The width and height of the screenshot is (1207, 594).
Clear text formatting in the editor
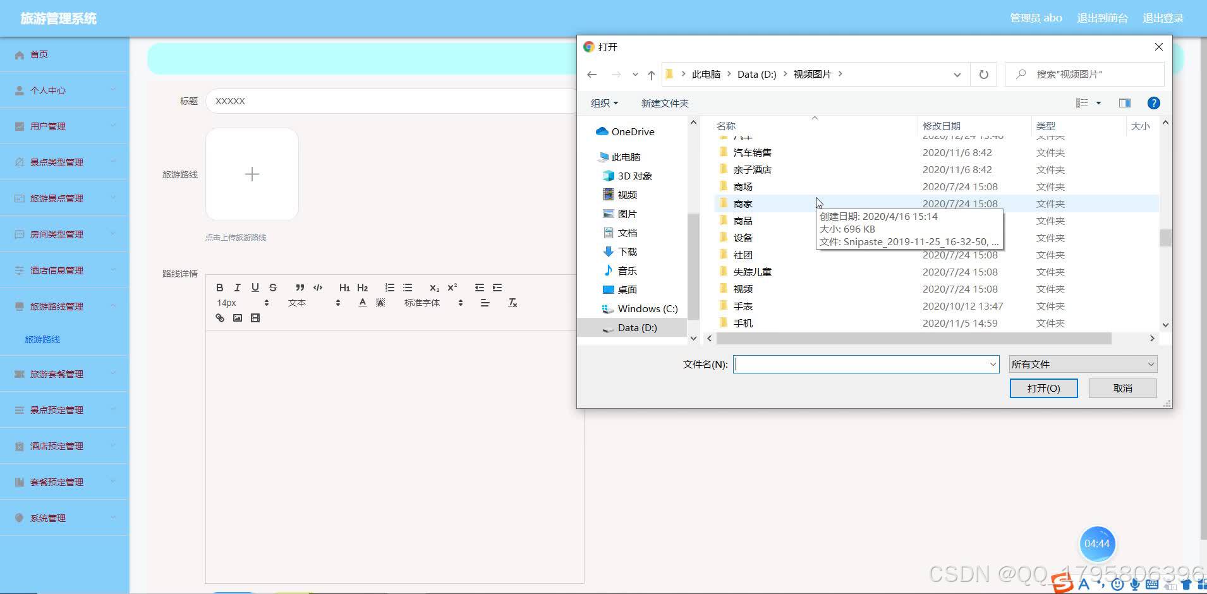pyautogui.click(x=513, y=303)
